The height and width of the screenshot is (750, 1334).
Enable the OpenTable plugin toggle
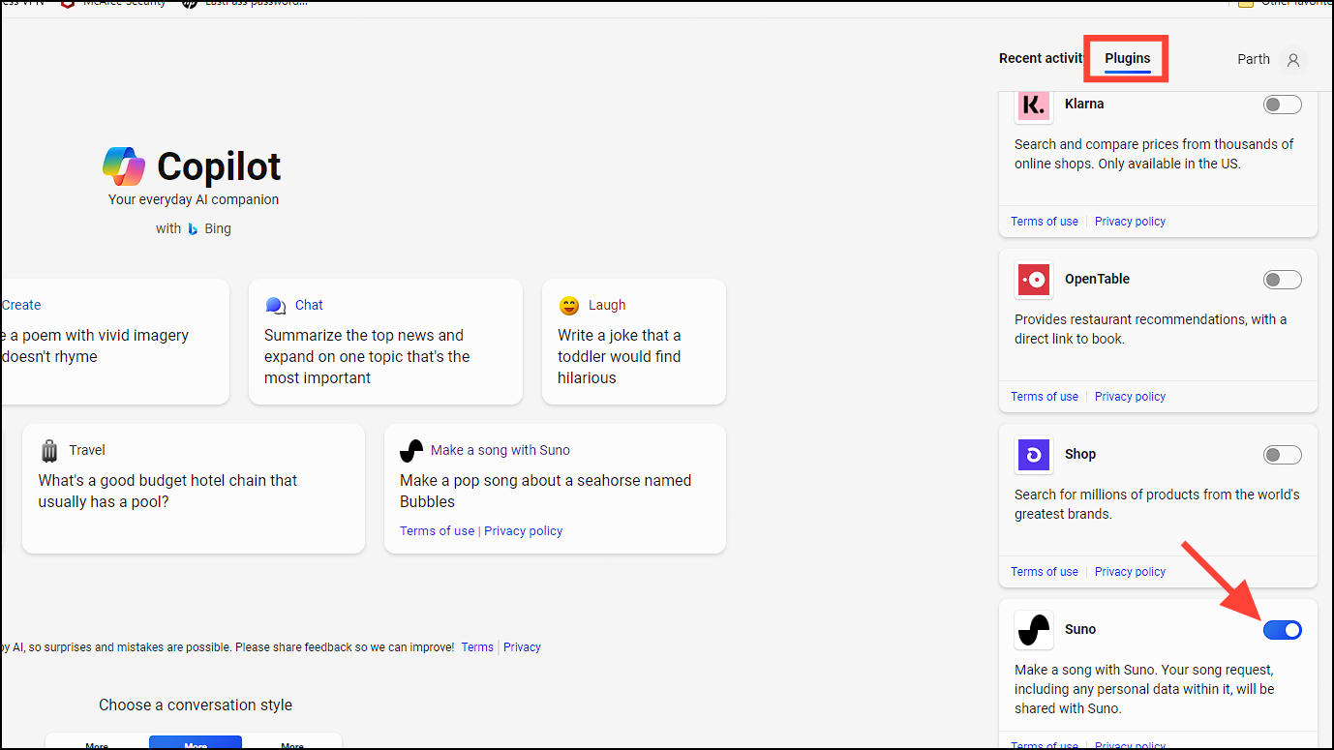1283,280
